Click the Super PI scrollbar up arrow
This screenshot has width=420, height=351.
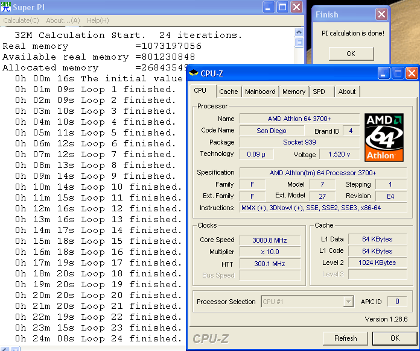coord(299,33)
